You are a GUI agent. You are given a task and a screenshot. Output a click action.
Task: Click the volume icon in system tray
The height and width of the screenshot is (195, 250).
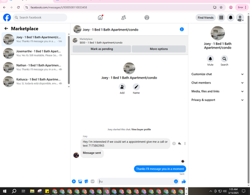[224, 191]
